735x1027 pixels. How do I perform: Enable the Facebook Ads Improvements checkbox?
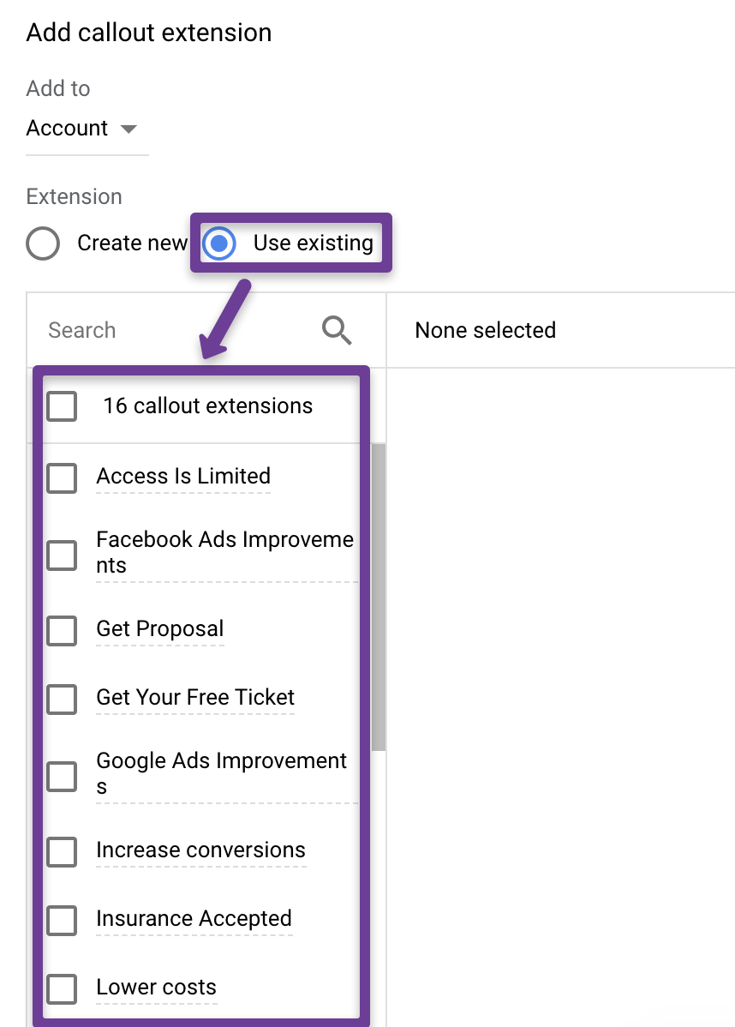tap(63, 555)
